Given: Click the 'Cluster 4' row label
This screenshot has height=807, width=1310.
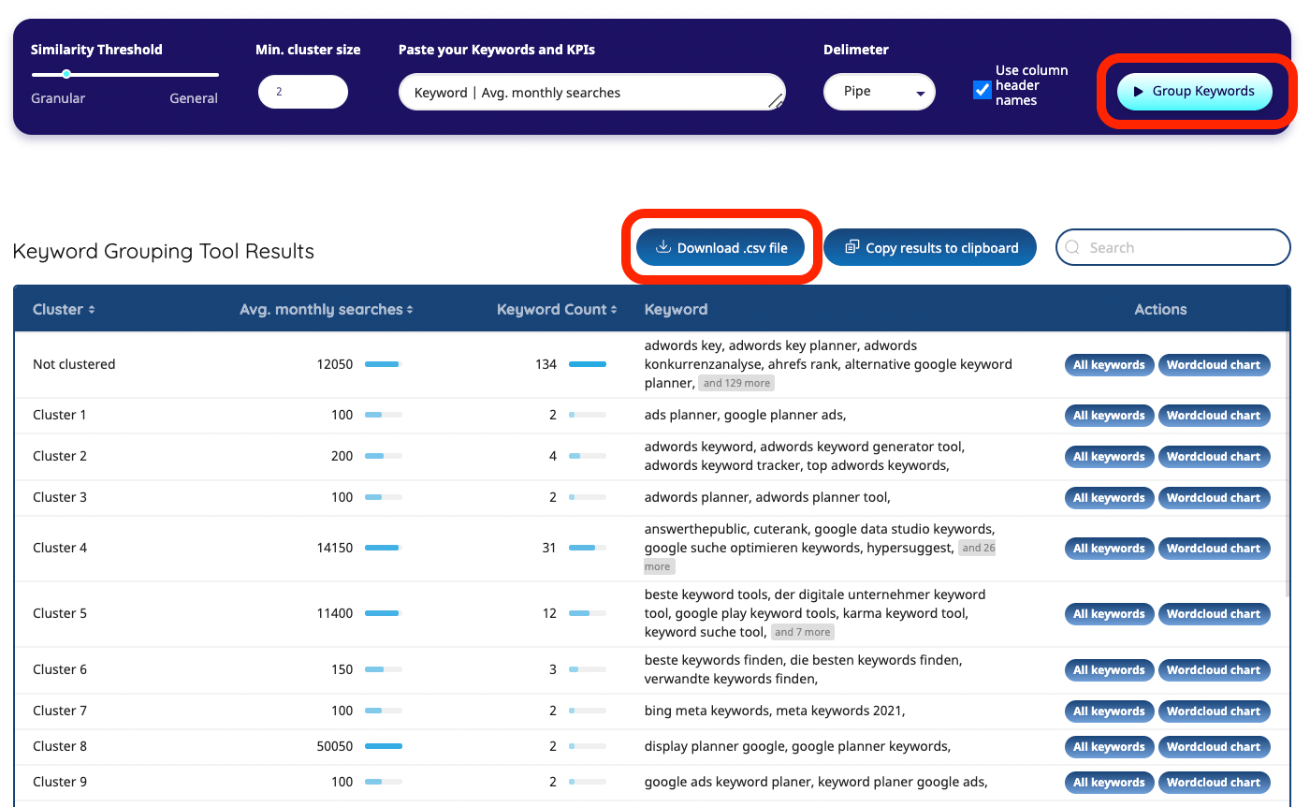Looking at the screenshot, I should coord(60,548).
